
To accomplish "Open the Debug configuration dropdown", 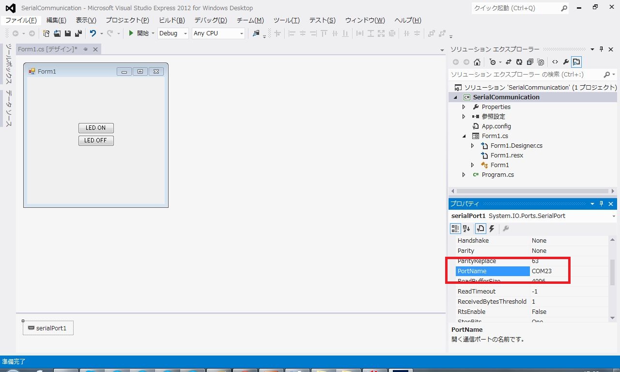I will point(186,33).
